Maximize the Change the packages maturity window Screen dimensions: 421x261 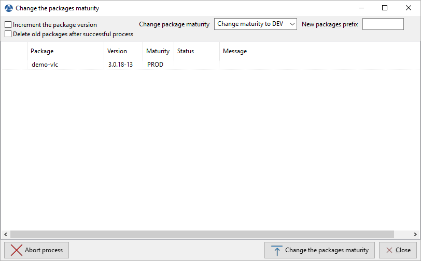[x=385, y=8]
